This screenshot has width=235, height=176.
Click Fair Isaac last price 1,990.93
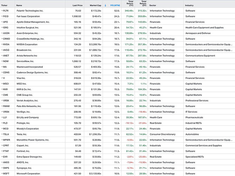77,17
